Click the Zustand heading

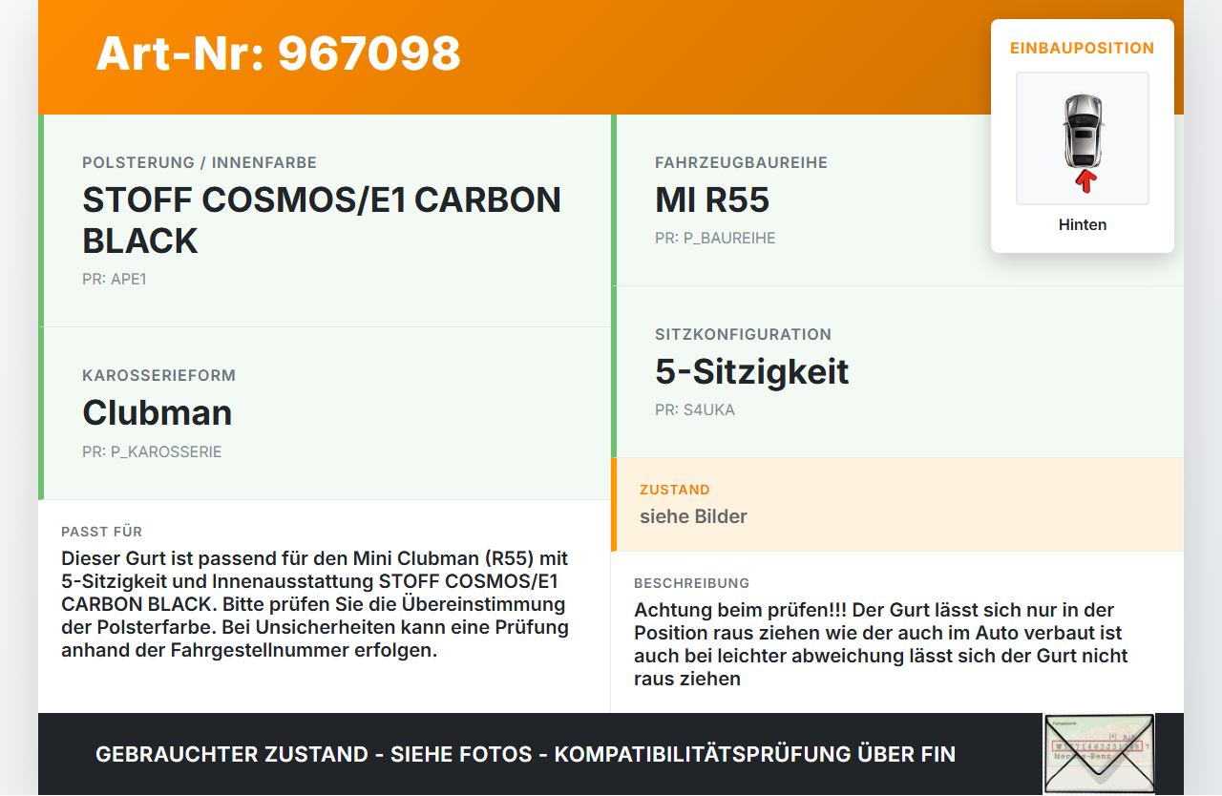tap(675, 490)
